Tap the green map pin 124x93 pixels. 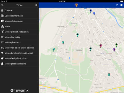pyautogui.click(x=117, y=45)
